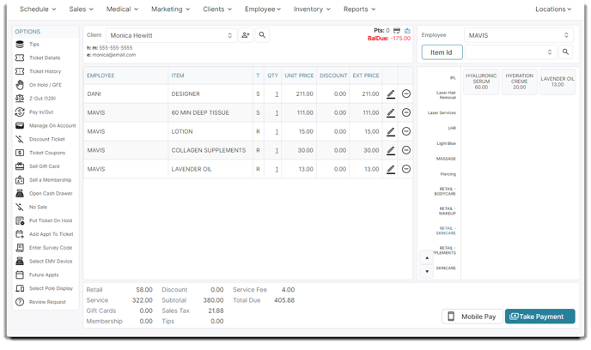Select MASSAGE category

[446, 159]
